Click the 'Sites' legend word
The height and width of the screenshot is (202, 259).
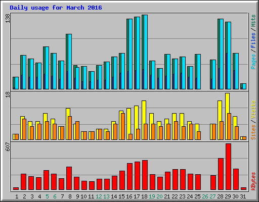pos(253,132)
